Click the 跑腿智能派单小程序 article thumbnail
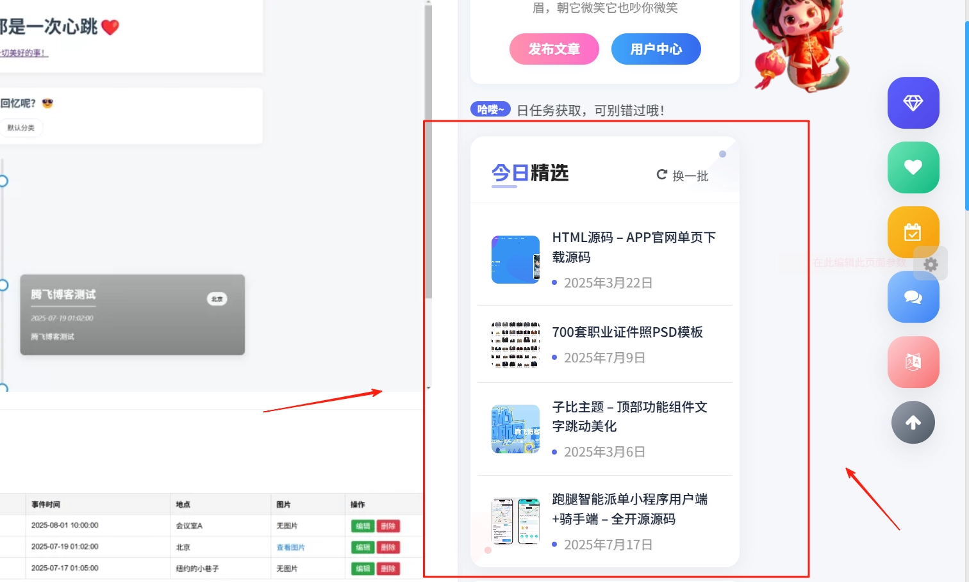Image resolution: width=969 pixels, height=582 pixels. click(515, 521)
